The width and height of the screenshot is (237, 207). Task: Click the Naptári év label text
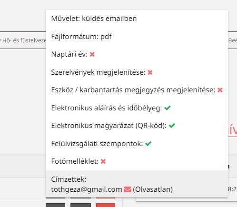point(69,54)
